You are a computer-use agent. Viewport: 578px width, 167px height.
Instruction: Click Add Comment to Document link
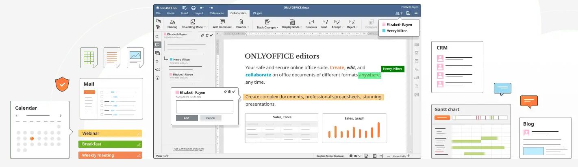click(189, 149)
